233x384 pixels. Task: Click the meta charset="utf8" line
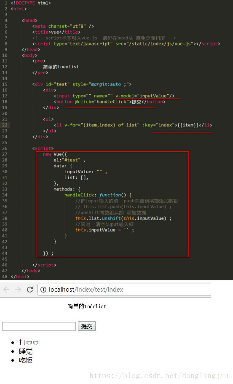[63, 26]
